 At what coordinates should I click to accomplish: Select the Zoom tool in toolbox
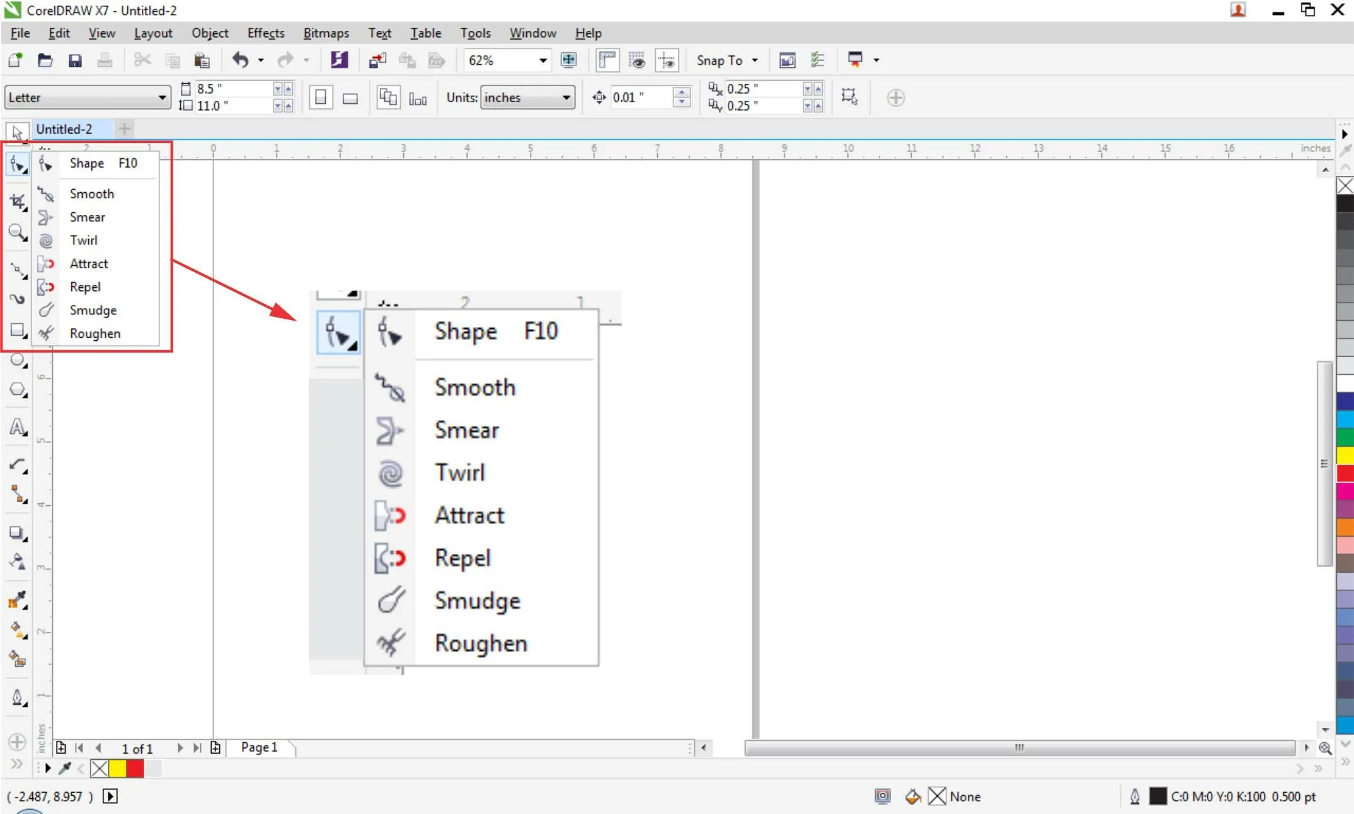17,232
